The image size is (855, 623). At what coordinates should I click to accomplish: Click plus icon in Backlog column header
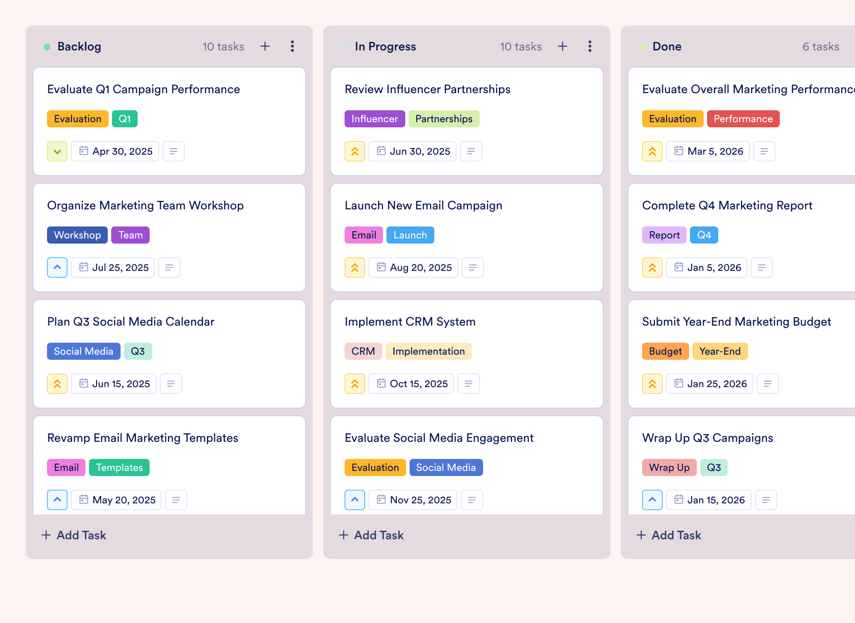265,46
